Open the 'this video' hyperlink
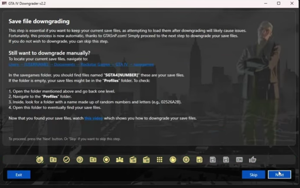 94,118
